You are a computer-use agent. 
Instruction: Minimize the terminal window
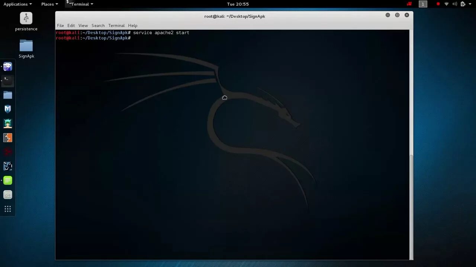pos(387,15)
